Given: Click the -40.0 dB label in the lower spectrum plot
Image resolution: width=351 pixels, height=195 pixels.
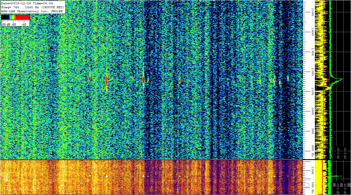Looking at the screenshot, I should [x=344, y=188].
